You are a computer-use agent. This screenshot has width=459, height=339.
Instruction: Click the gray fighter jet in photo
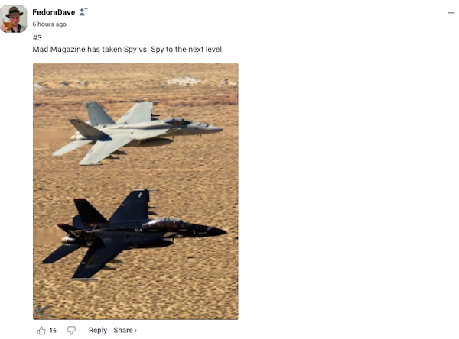[x=138, y=133]
